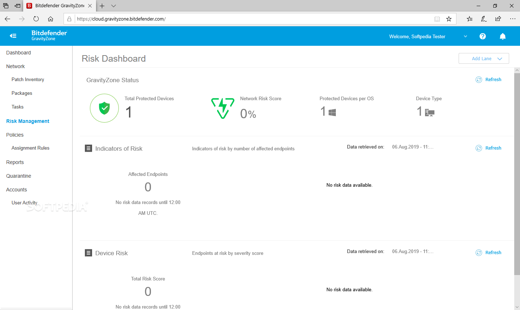This screenshot has width=520, height=310.
Task: Go back with browser back arrow
Action: 8,19
